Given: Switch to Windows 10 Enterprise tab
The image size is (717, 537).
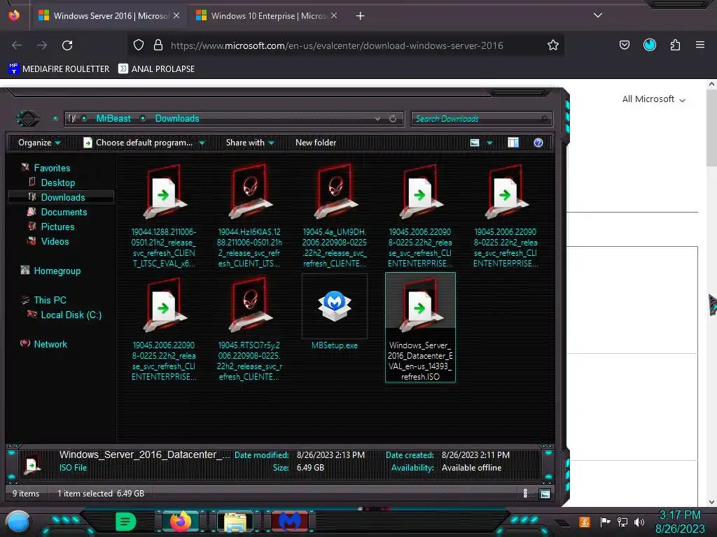Looking at the screenshot, I should pyautogui.click(x=267, y=16).
